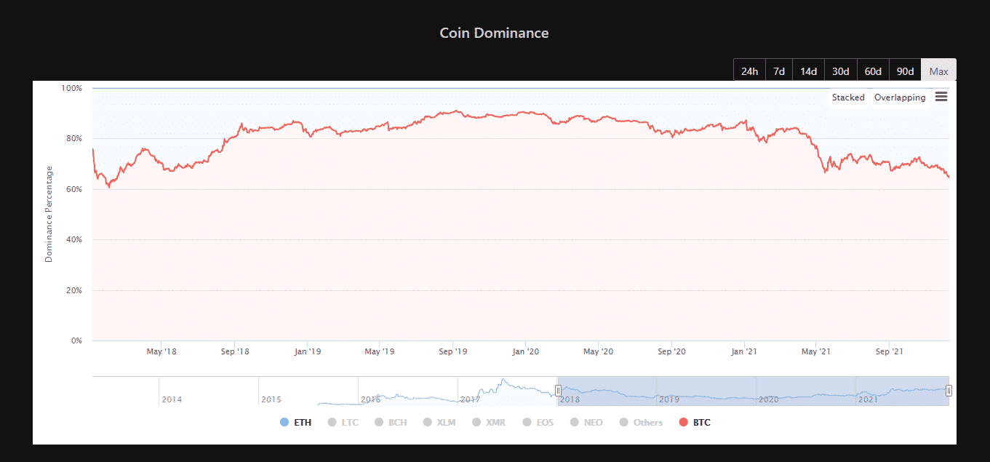Select the Max time range

938,71
